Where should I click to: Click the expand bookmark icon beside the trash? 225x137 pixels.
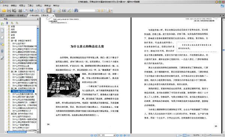pos(12,23)
